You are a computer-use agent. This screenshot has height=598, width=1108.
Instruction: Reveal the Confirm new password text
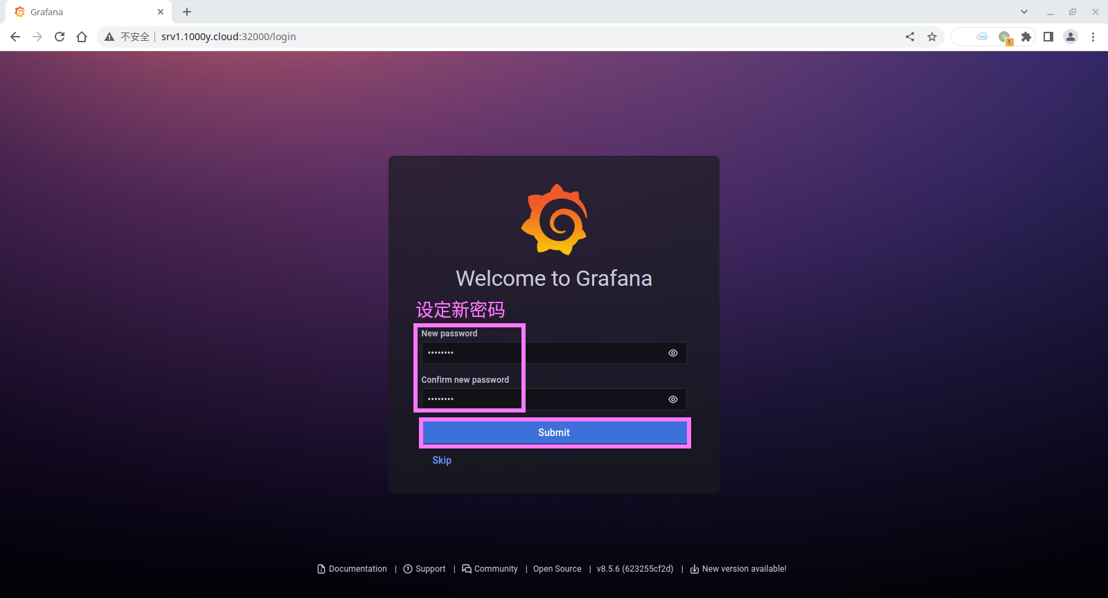pos(672,399)
